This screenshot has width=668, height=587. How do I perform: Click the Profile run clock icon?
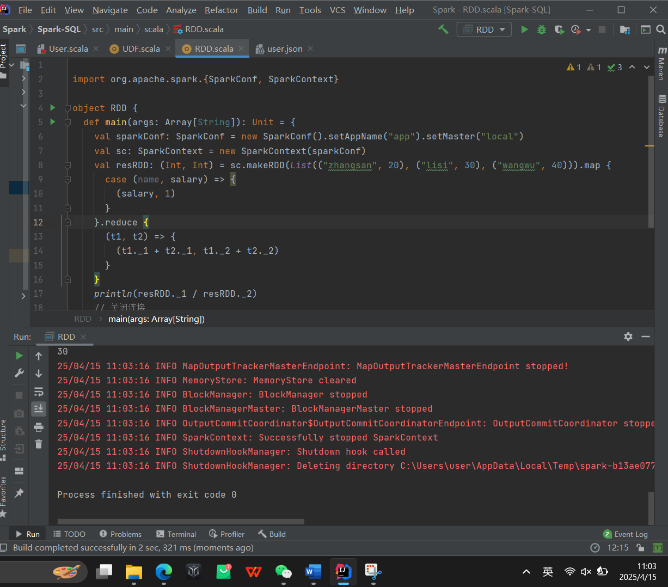[x=576, y=29]
